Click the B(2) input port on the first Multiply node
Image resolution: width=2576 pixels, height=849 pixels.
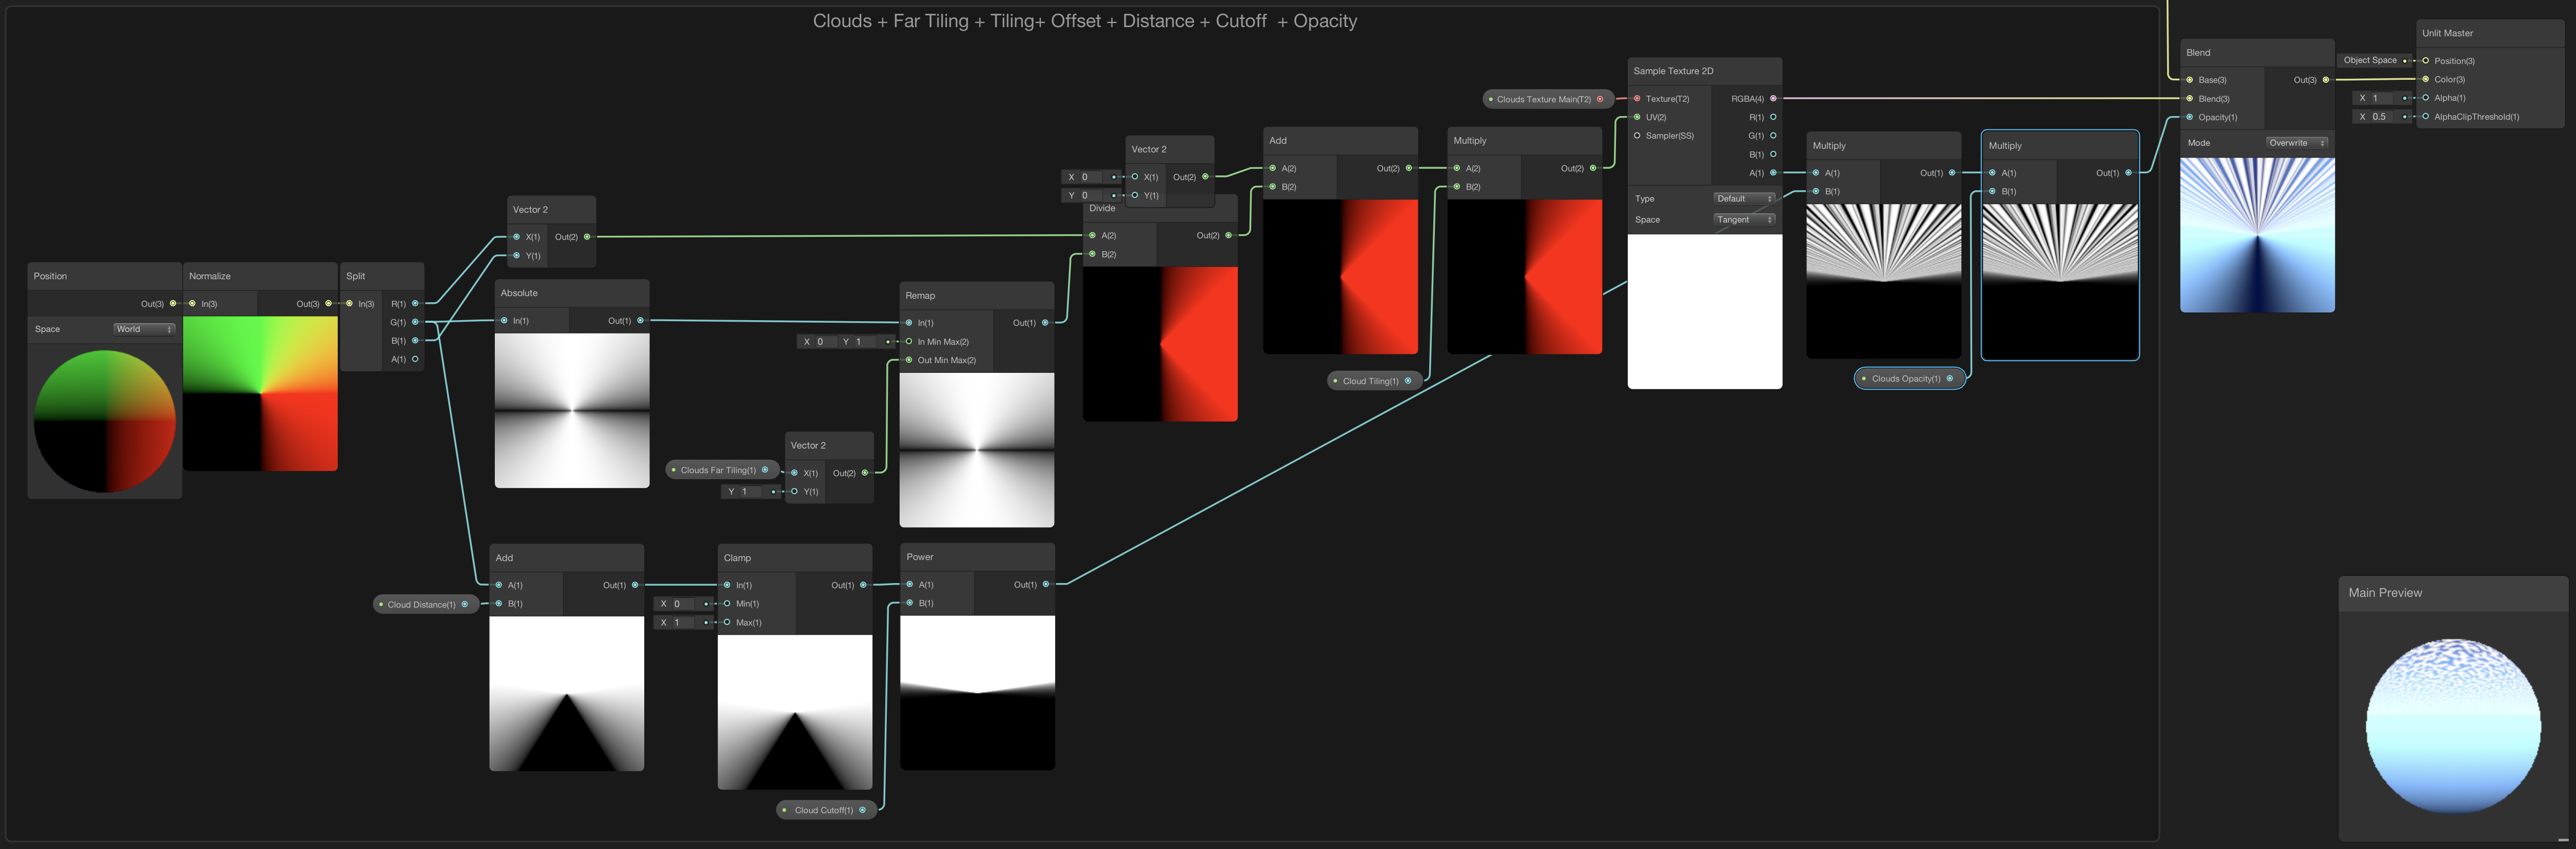pos(1458,186)
